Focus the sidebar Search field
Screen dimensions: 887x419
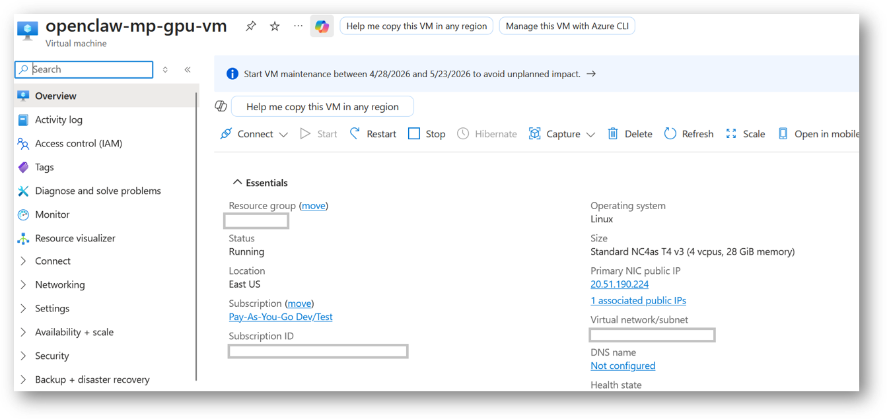click(x=84, y=69)
